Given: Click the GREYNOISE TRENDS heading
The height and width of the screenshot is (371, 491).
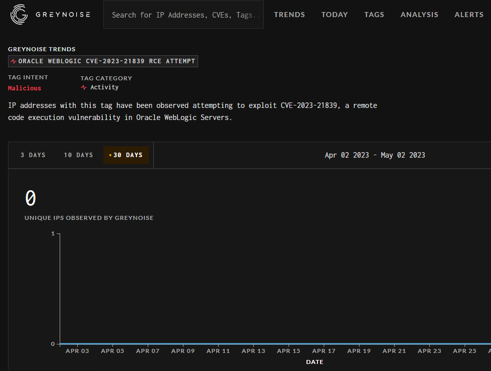Looking at the screenshot, I should point(42,49).
